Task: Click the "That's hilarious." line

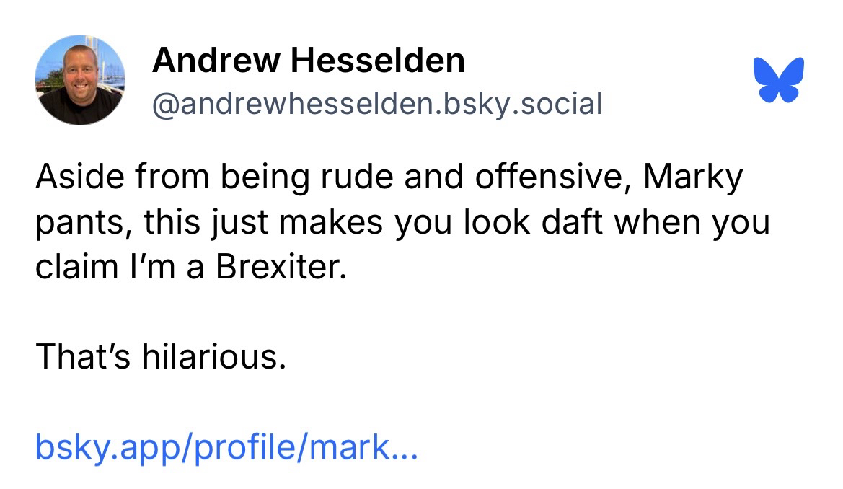Action: tap(161, 357)
